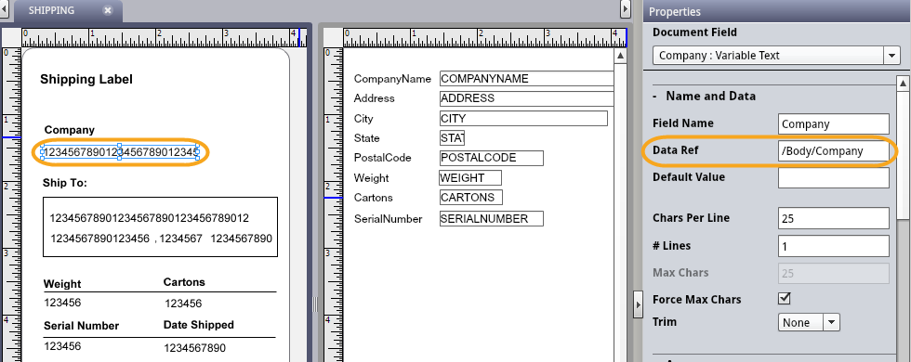Click the Default Value input field
Image resolution: width=911 pixels, height=362 pixels.
coord(834,177)
